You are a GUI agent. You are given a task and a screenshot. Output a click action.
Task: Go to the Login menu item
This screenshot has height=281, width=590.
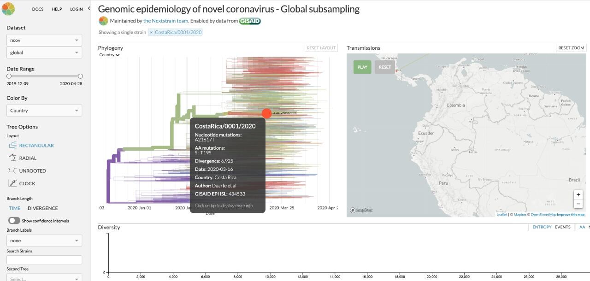point(77,9)
